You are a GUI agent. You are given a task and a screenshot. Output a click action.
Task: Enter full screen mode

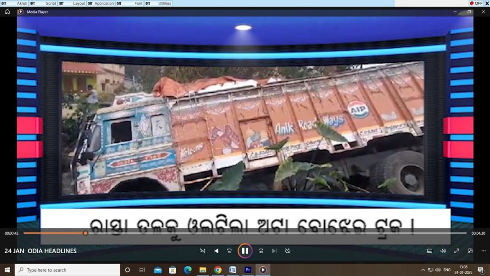coord(457,251)
